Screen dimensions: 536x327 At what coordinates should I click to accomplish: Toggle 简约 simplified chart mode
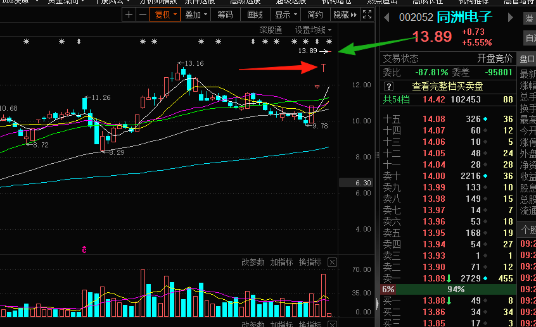(x=315, y=15)
